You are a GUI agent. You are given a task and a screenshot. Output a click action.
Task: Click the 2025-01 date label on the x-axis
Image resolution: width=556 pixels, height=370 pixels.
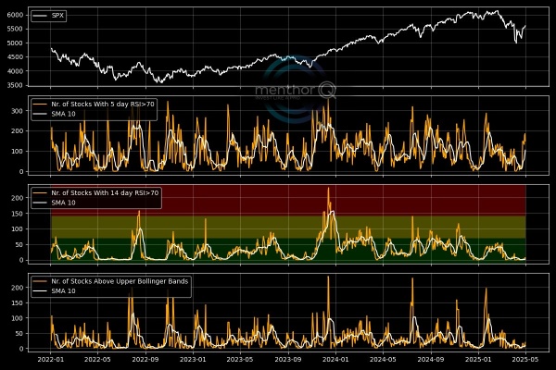tap(479, 360)
